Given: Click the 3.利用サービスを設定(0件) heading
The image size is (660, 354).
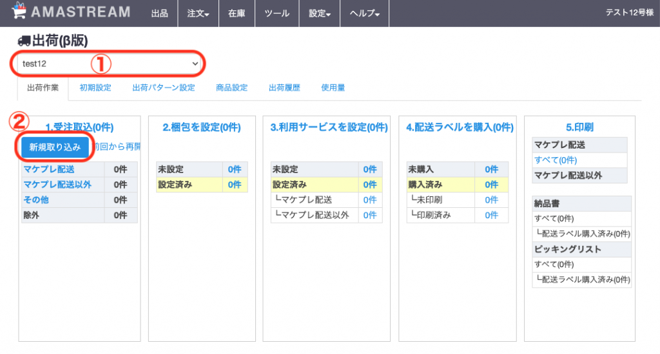Looking at the screenshot, I should click(329, 127).
